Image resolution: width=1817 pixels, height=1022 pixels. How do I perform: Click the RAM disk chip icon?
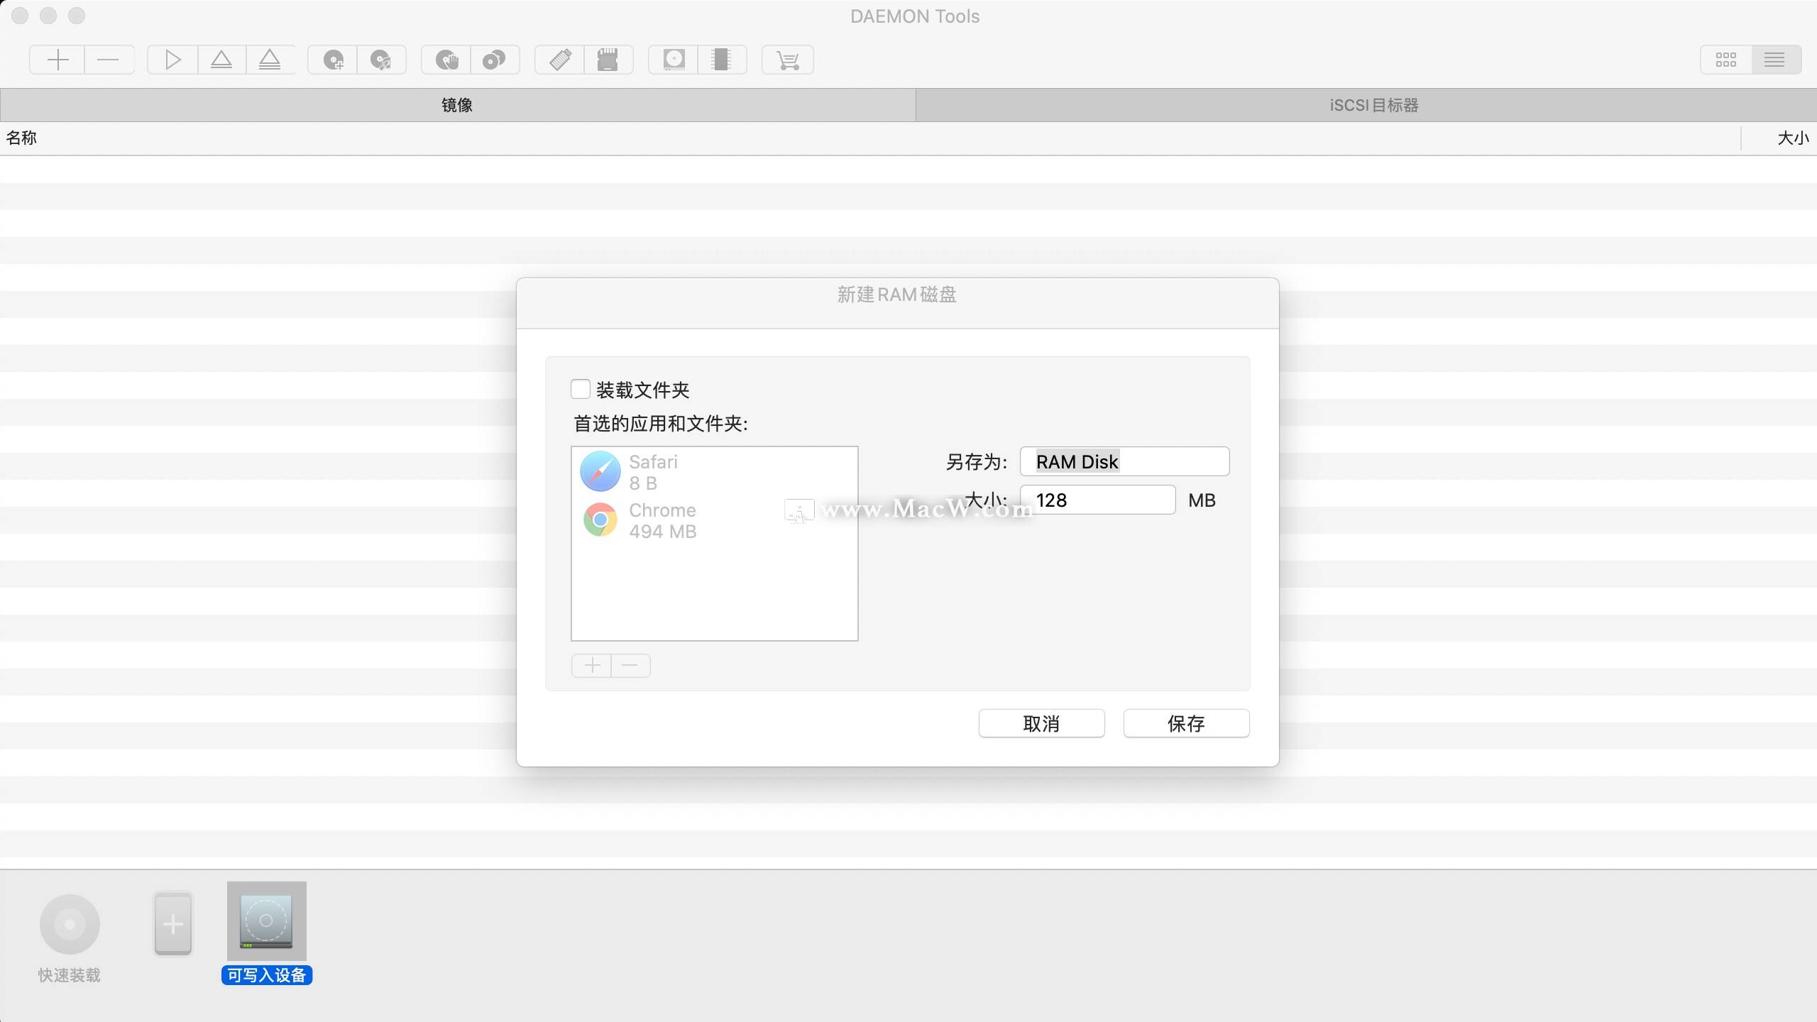[722, 60]
